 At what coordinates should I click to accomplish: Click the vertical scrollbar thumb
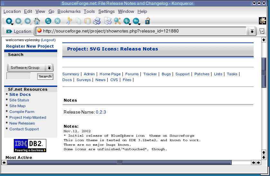pos(264,73)
